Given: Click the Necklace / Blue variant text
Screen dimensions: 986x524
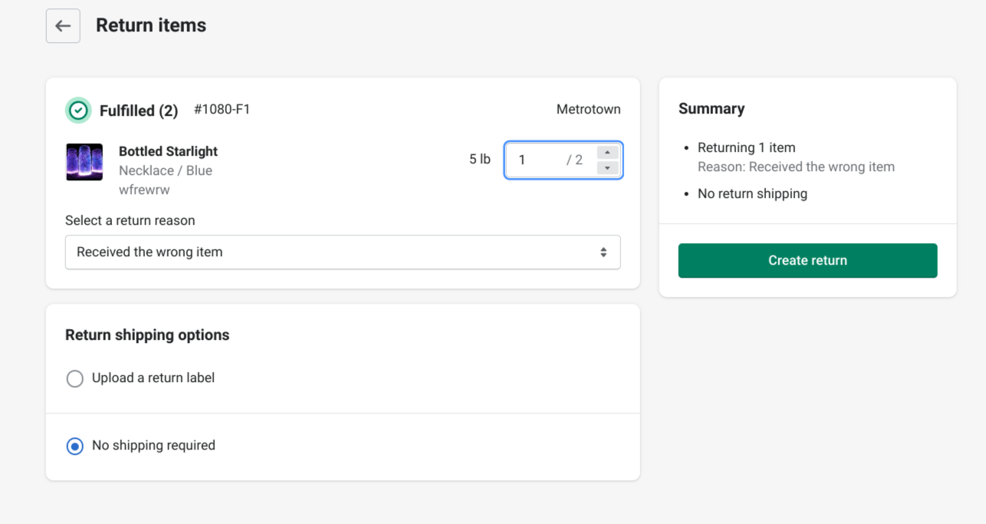Looking at the screenshot, I should 166,170.
